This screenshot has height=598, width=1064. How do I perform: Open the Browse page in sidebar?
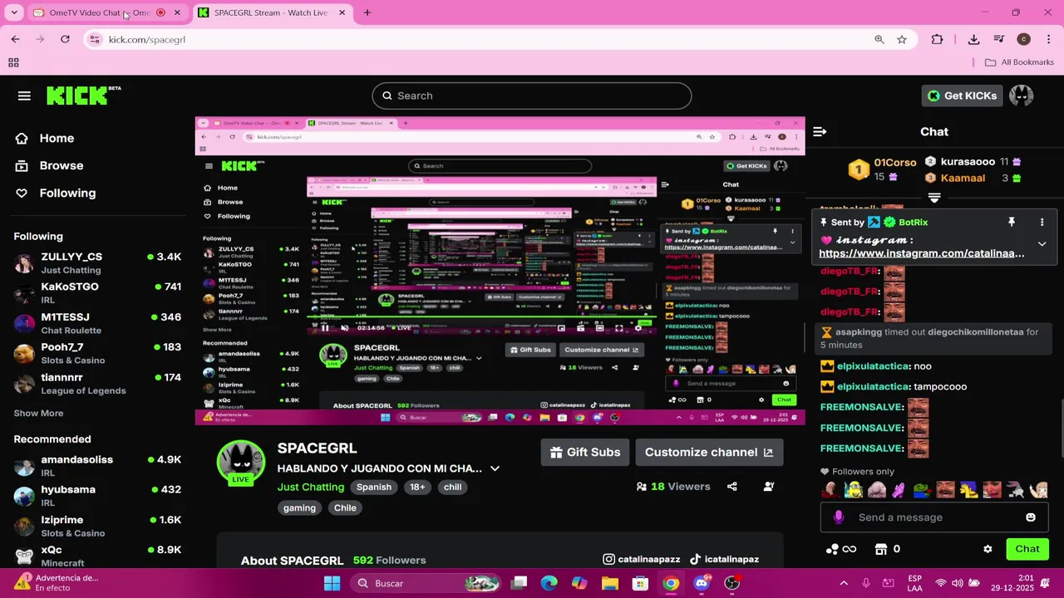coord(62,165)
